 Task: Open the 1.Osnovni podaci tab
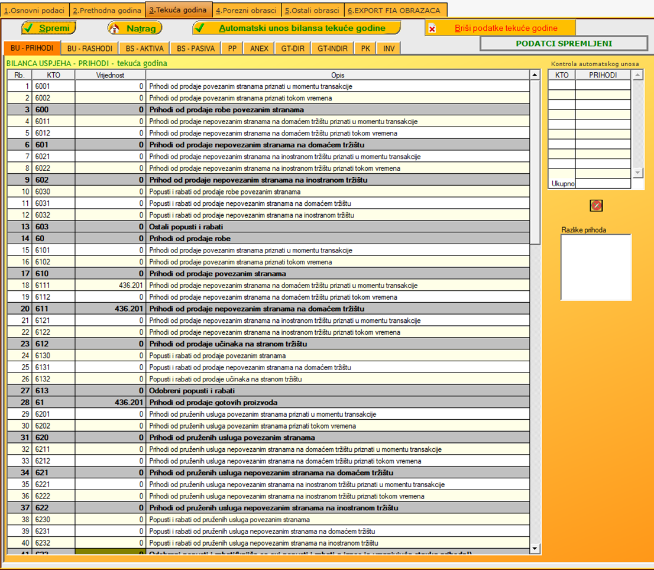coord(34,11)
